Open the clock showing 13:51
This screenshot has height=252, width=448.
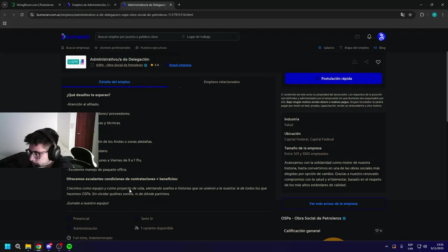437,246
